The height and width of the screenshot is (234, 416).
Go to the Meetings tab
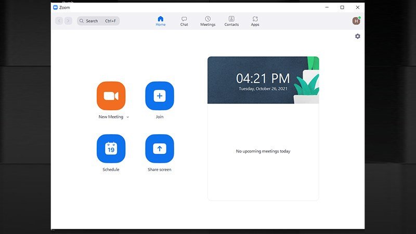coord(207,21)
